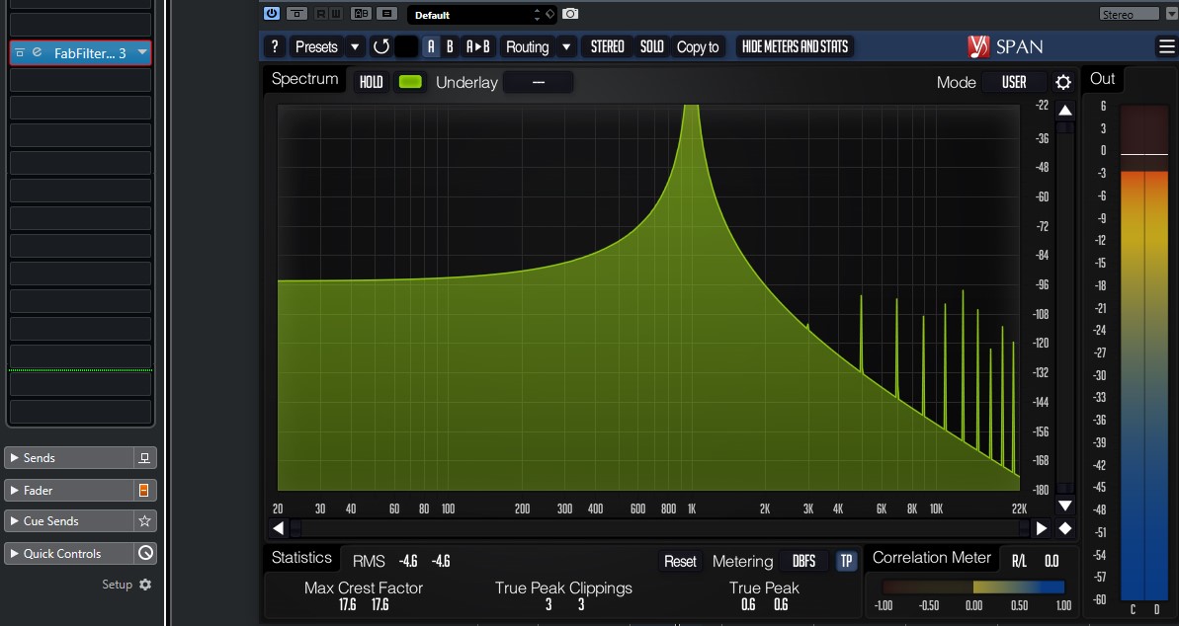Screen dimensions: 1179x626
Task: Select the FabFilter insert slot
Action: (x=80, y=52)
